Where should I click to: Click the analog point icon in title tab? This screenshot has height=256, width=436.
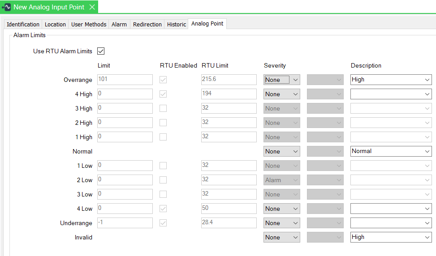[x=6, y=7]
